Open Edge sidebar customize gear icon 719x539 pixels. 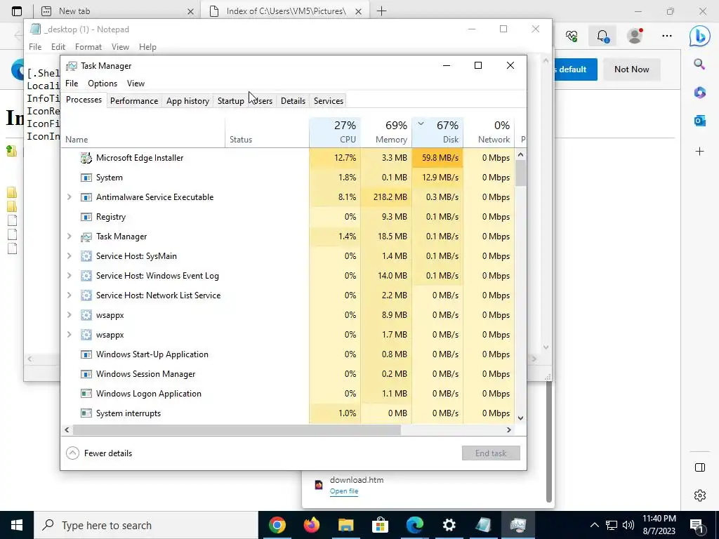pos(700,495)
